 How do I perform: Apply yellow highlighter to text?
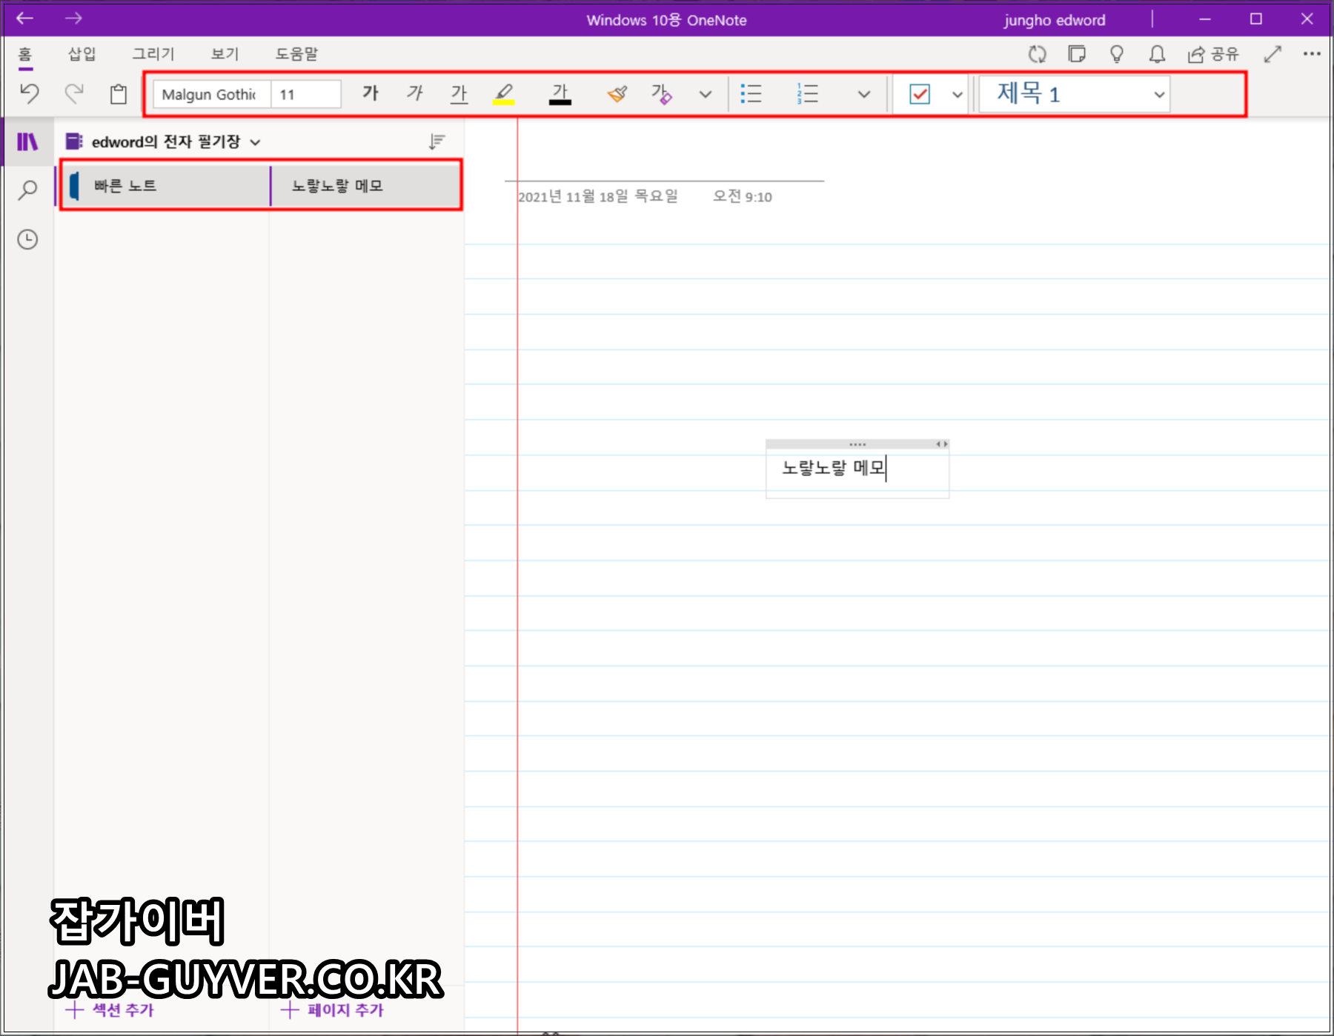click(504, 94)
